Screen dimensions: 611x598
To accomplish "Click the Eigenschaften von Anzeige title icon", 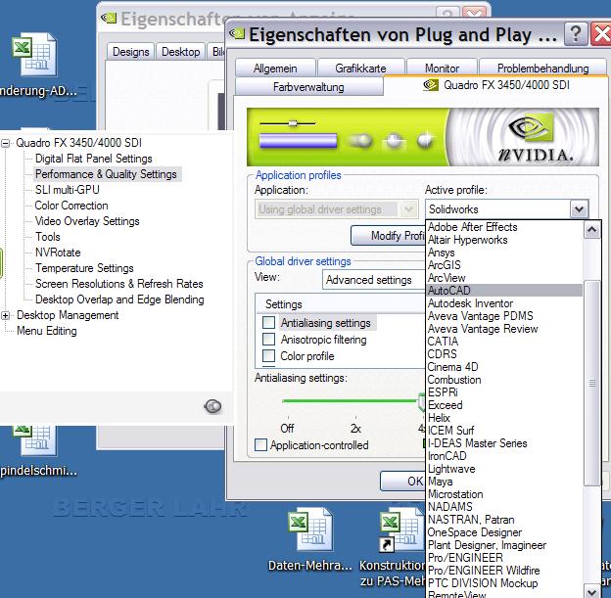I will pyautogui.click(x=109, y=18).
